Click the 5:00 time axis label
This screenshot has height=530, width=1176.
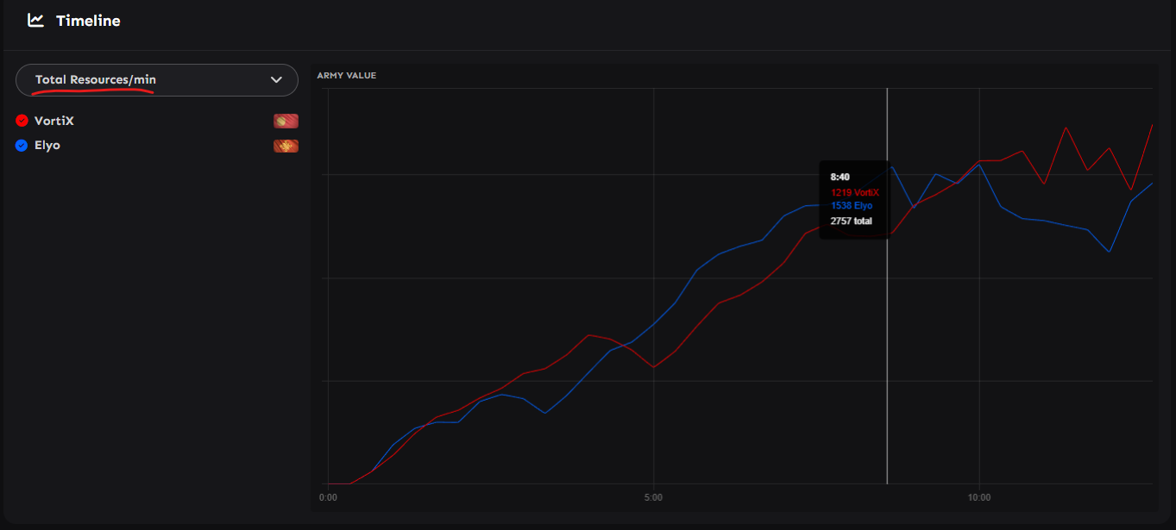653,497
